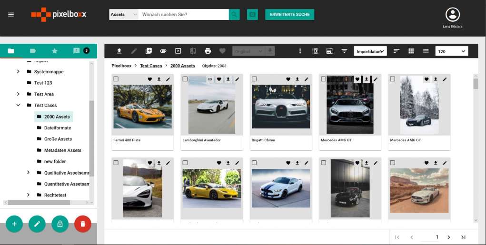Viewport: 486px width, 245px height.
Task: Open the Importdatum sort dropdown
Action: click(370, 51)
